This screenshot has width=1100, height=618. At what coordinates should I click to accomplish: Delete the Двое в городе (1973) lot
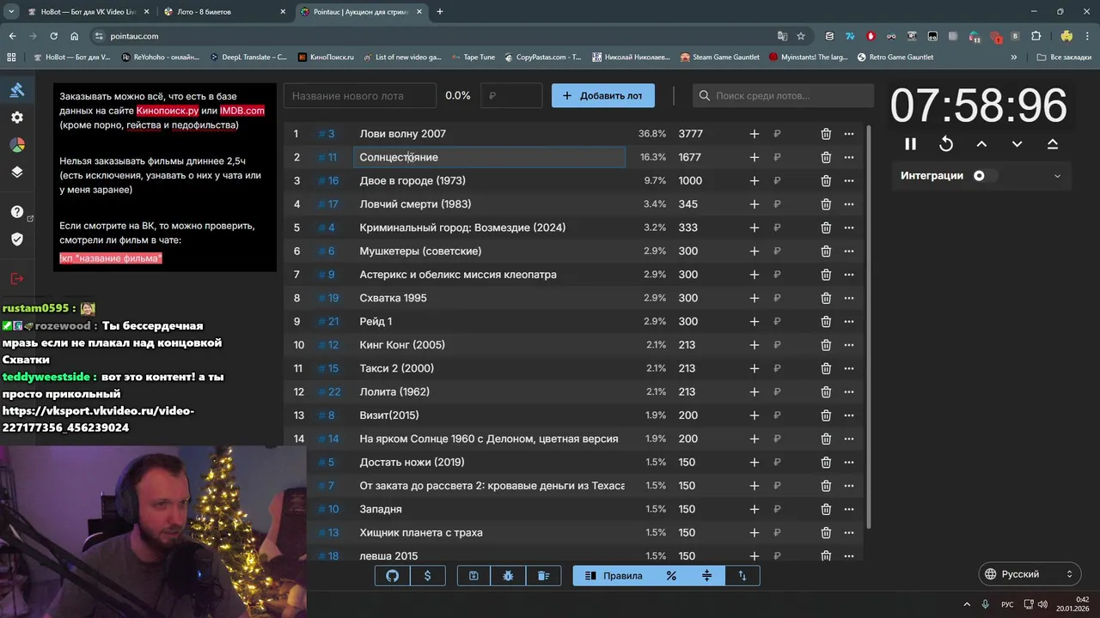pos(826,180)
